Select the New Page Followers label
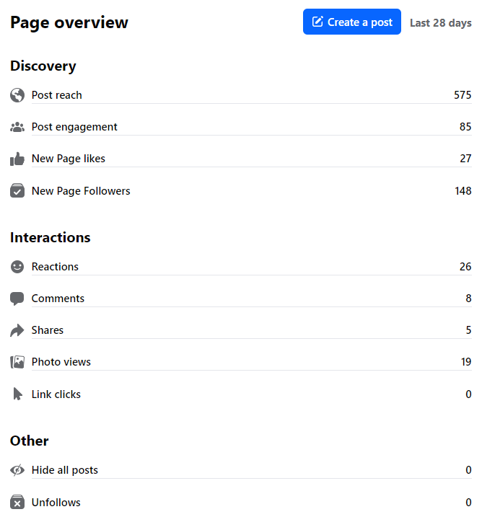Image resolution: width=482 pixels, height=530 pixels. coord(81,191)
